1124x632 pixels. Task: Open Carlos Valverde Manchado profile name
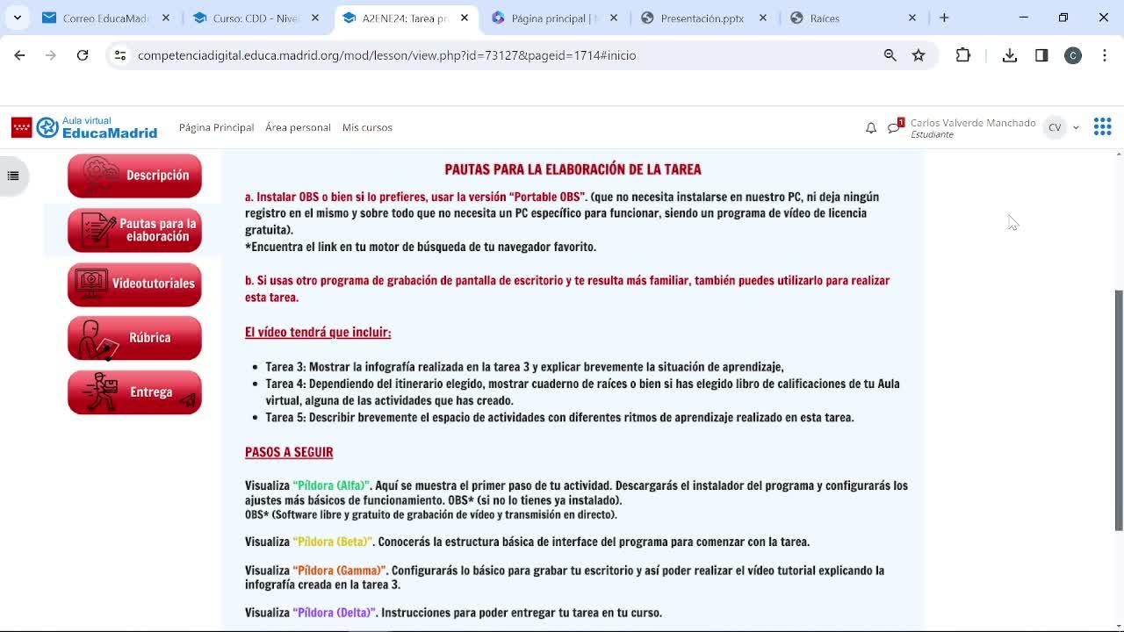coord(973,123)
